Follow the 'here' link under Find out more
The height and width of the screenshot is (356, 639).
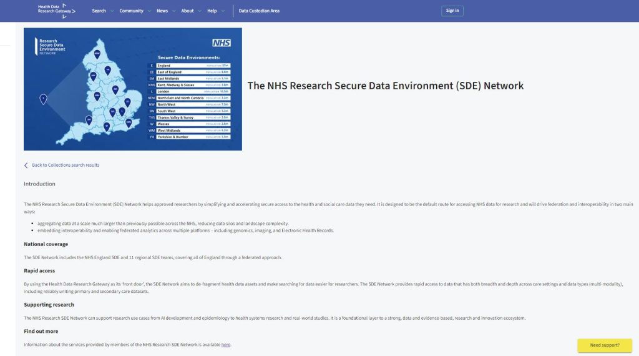(226, 345)
